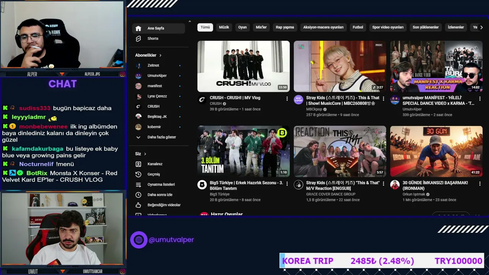Open Beğendiğim videolar list
Viewport: 489px width, 275px height.
pyautogui.click(x=159, y=205)
